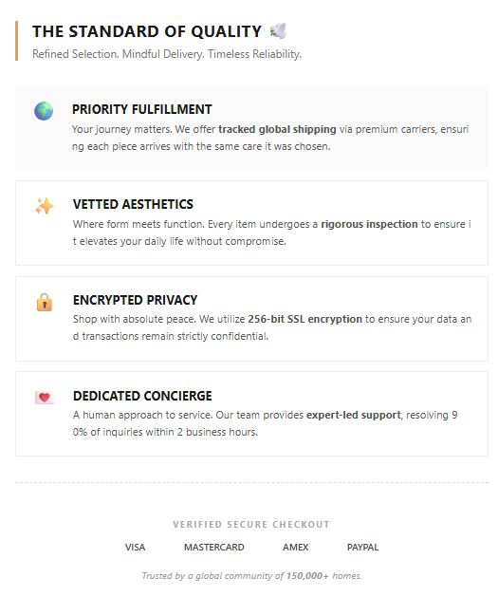Click the bold '150,000+' community count text
The image size is (498, 615).
[307, 576]
